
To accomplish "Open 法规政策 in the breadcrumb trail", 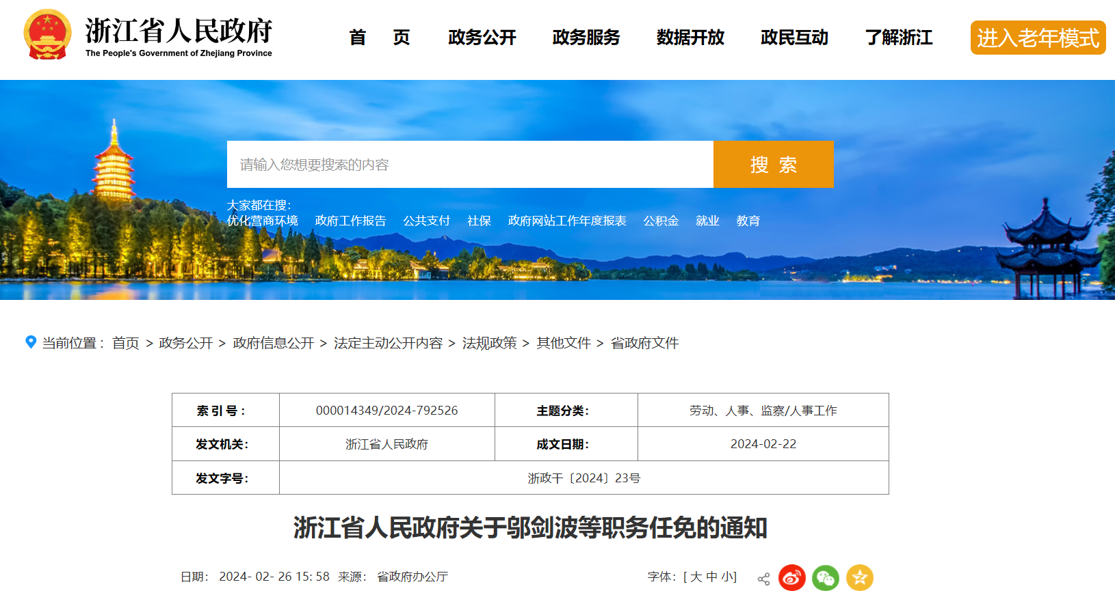I will click(489, 343).
